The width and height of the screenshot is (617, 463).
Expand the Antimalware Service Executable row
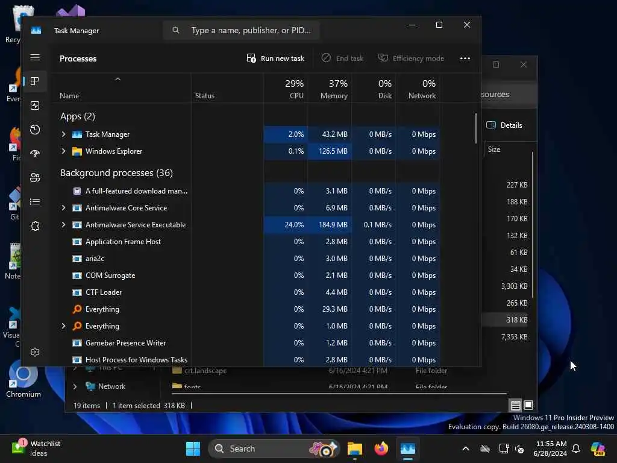pos(64,225)
